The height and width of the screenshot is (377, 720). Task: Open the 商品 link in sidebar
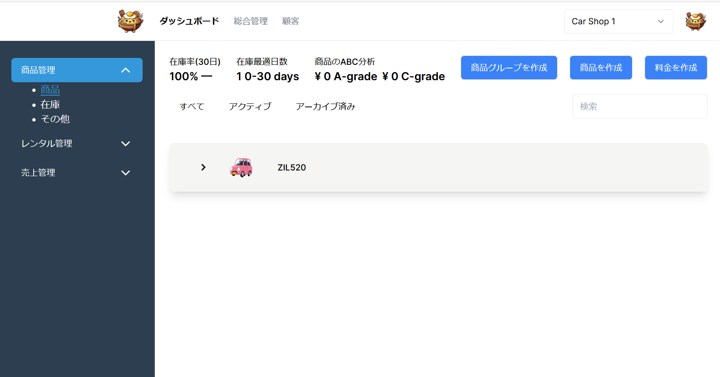coord(50,90)
